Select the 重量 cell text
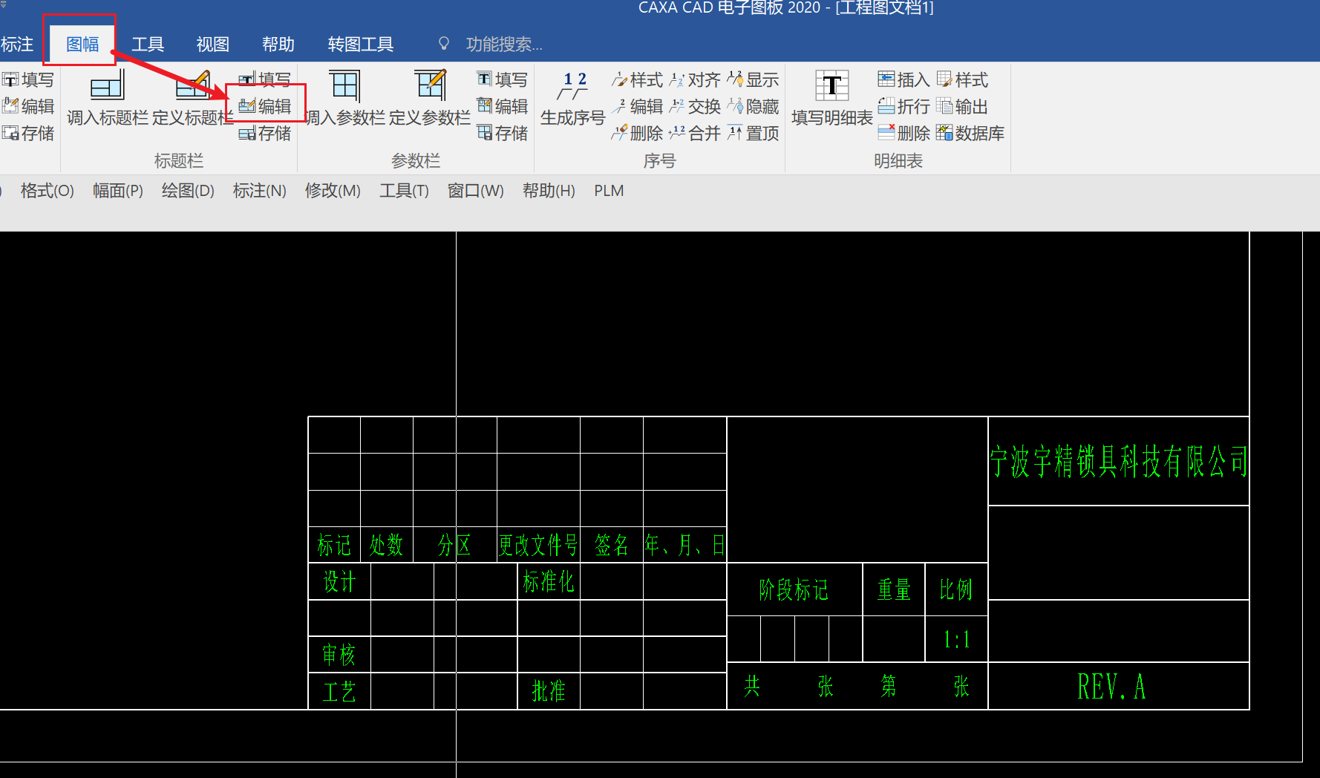Screen dimensions: 1320x778 pos(894,590)
